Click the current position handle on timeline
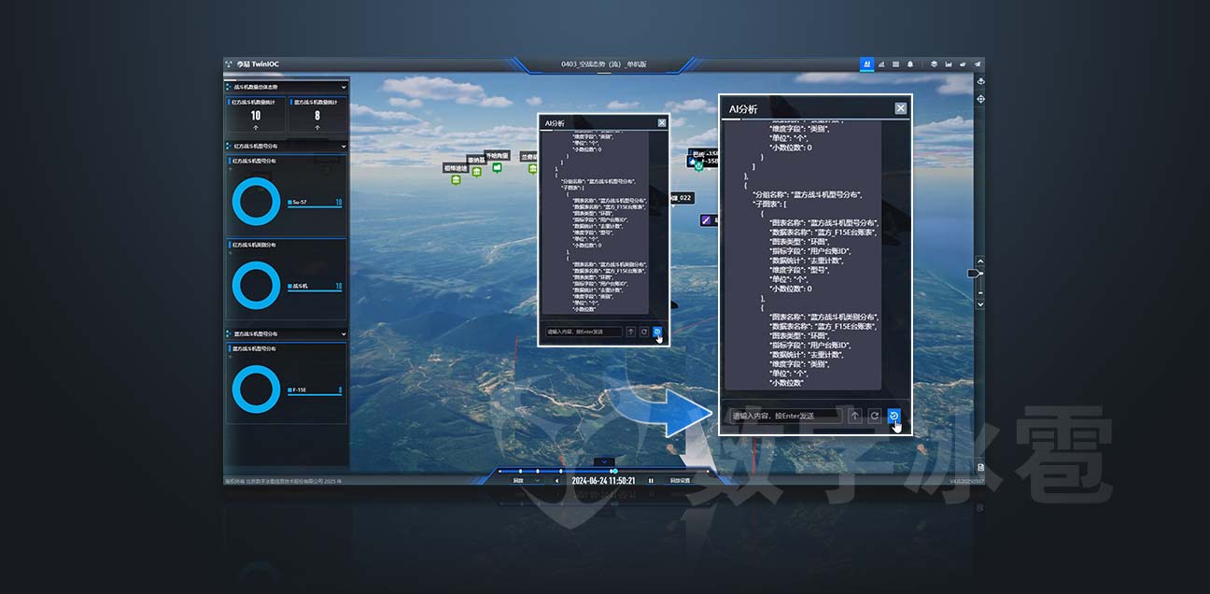1210x594 pixels. [613, 471]
